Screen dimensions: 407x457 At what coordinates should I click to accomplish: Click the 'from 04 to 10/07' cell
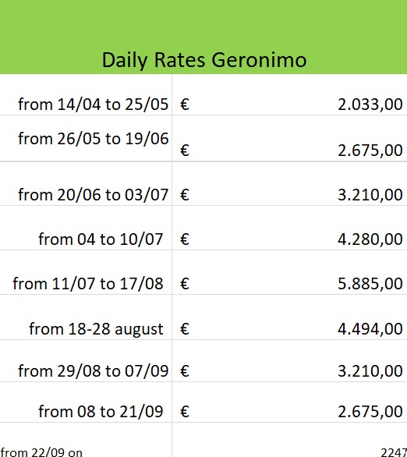click(86, 228)
